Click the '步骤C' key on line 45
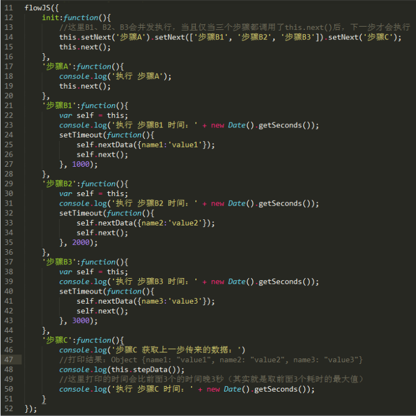Screen dimensions: 416x416 point(58,340)
